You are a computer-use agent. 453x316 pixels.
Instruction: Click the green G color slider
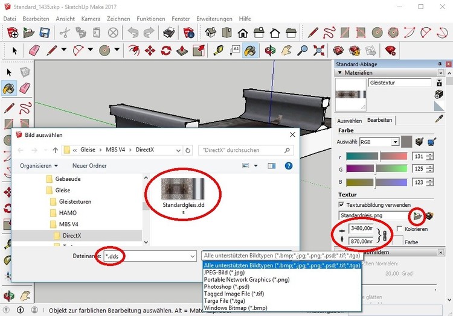[x=376, y=168]
